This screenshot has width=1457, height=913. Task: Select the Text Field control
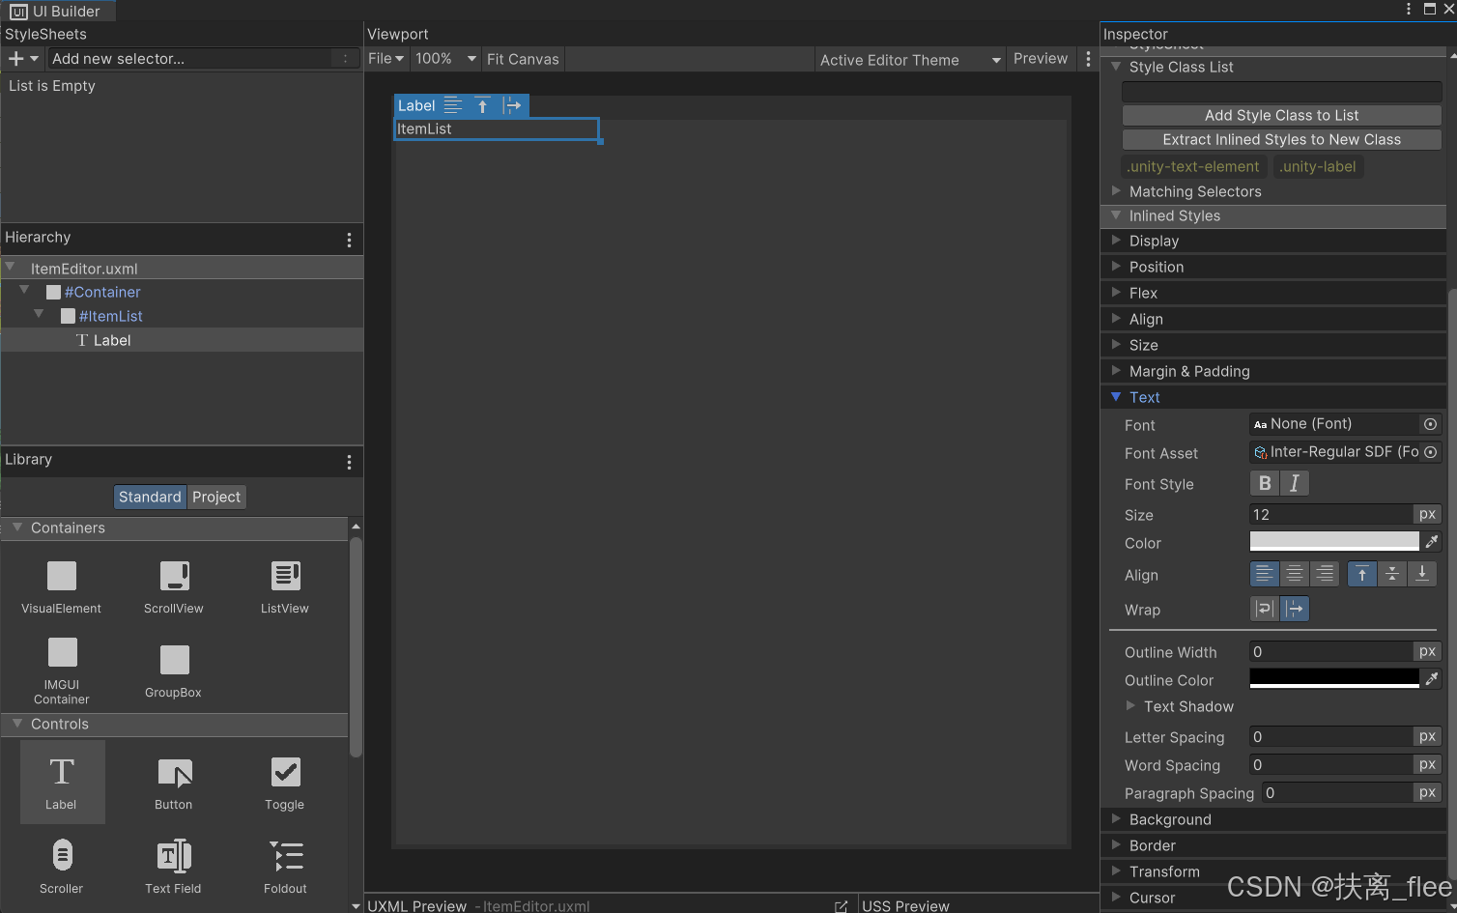coord(173,865)
